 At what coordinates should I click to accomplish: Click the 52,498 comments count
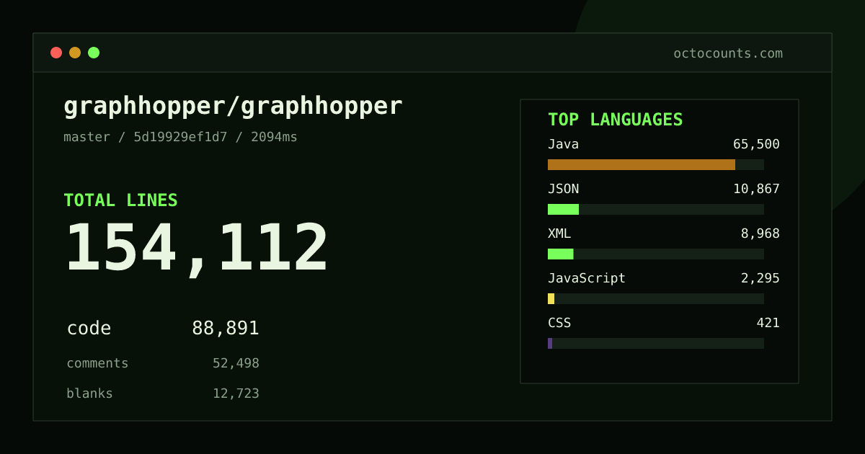236,363
